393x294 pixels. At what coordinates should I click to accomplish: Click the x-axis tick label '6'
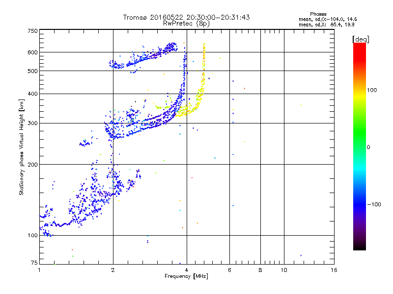tap(229, 270)
